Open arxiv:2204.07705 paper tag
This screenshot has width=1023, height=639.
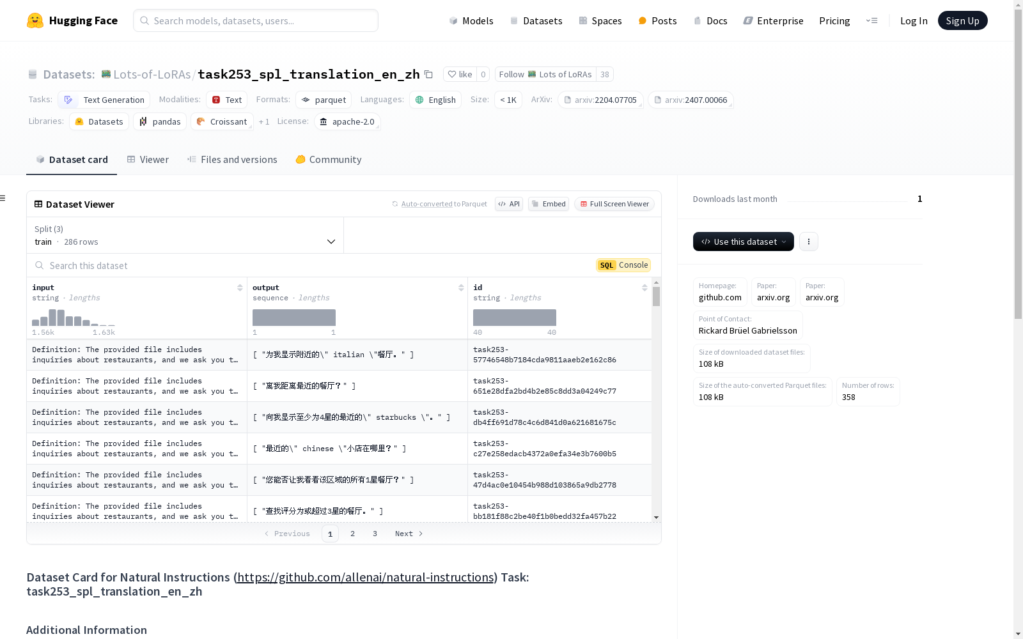pyautogui.click(x=600, y=100)
